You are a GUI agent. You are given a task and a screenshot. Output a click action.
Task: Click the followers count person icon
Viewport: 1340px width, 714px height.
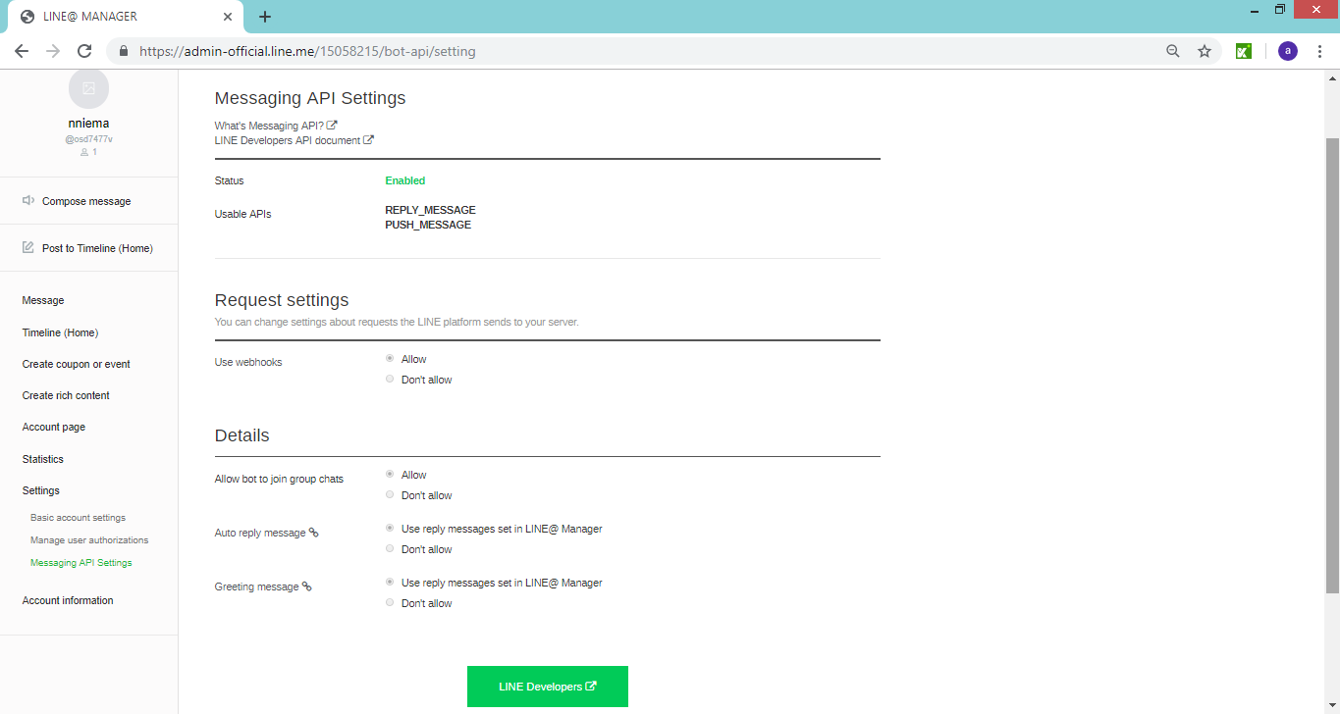tap(84, 152)
